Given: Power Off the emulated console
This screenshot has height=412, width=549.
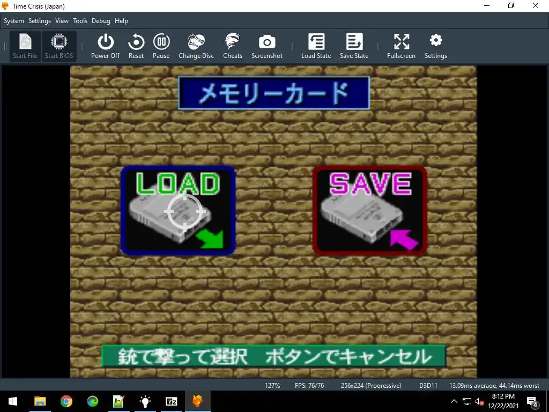Looking at the screenshot, I should click(106, 46).
